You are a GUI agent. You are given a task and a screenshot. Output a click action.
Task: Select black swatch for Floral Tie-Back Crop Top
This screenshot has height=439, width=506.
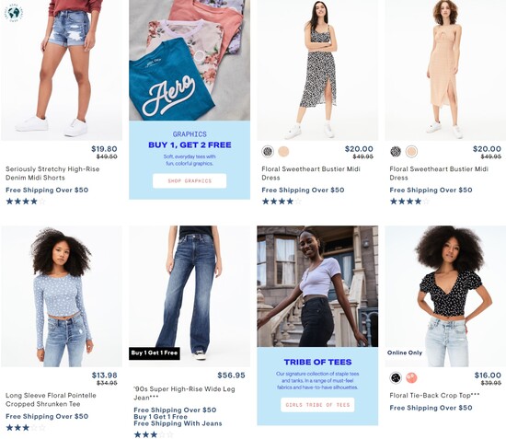[396, 377]
